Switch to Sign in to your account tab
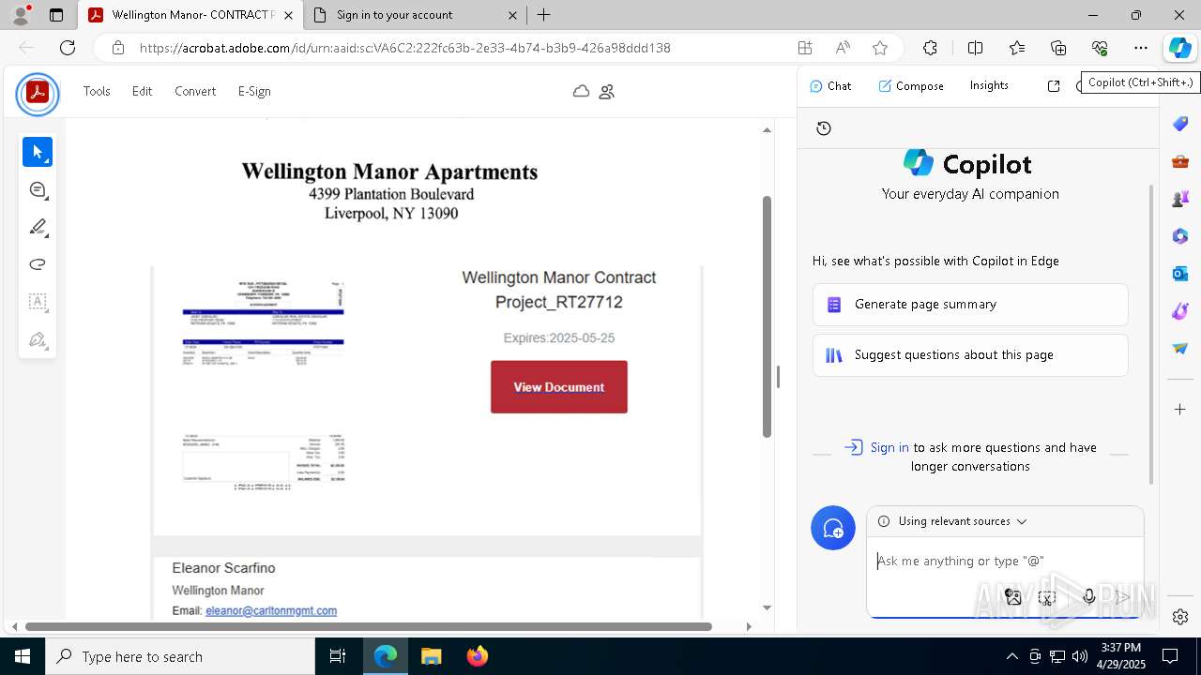 click(x=417, y=15)
